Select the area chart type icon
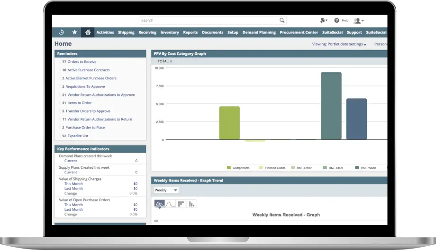The width and height of the screenshot is (436, 250). (x=159, y=204)
